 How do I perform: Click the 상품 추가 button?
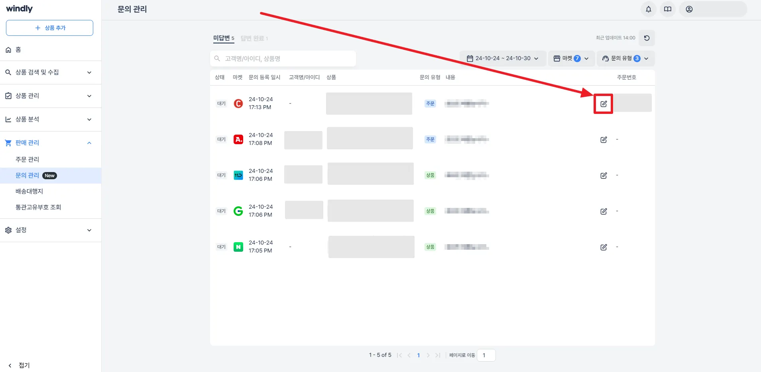pyautogui.click(x=49, y=28)
